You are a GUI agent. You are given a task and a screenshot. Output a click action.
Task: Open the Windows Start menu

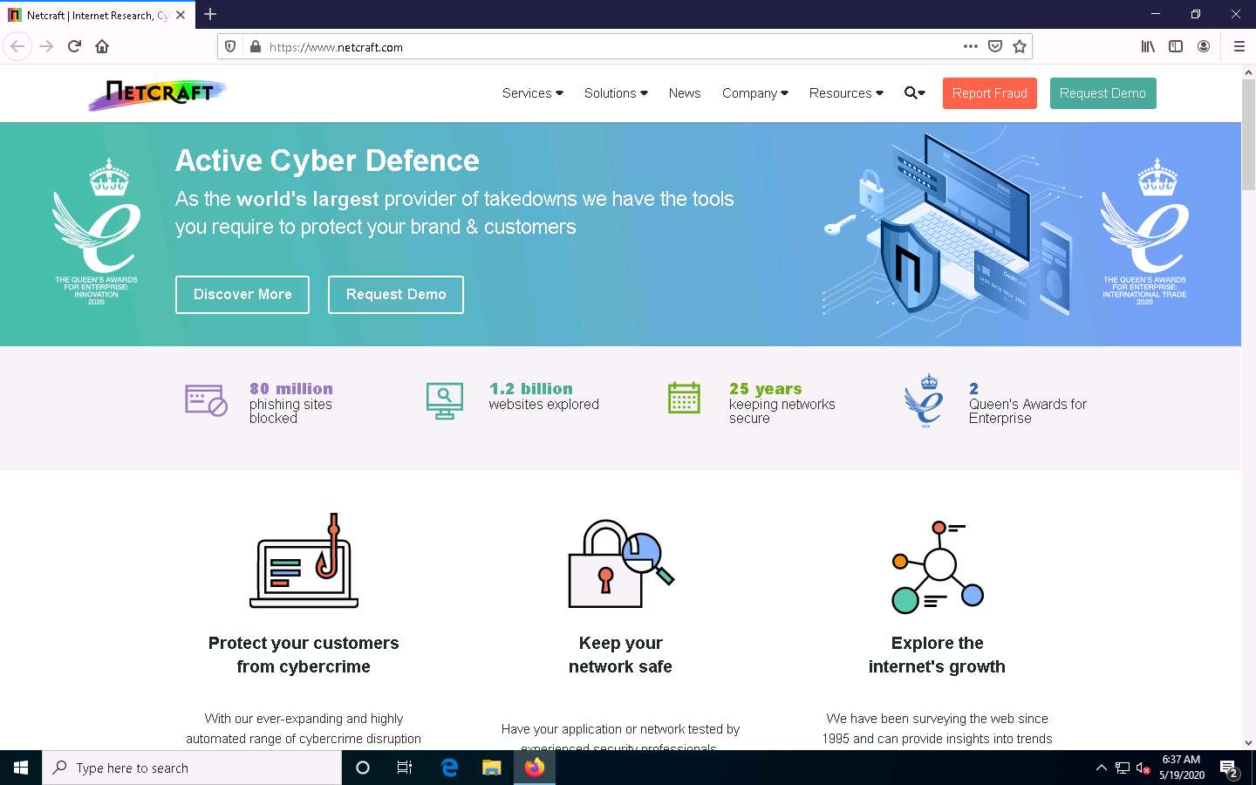[21, 768]
